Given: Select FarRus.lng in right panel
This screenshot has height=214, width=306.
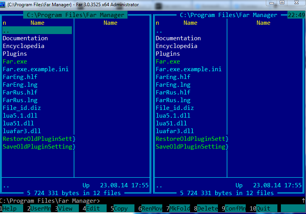Looking at the screenshot, I should (173, 100).
